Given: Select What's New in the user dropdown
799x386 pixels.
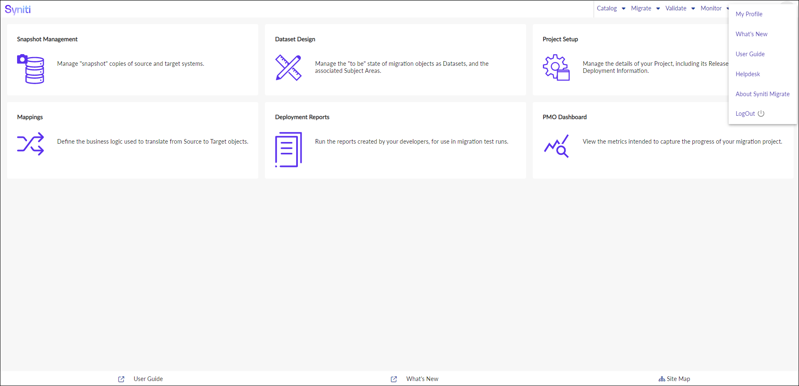Looking at the screenshot, I should pyautogui.click(x=752, y=34).
